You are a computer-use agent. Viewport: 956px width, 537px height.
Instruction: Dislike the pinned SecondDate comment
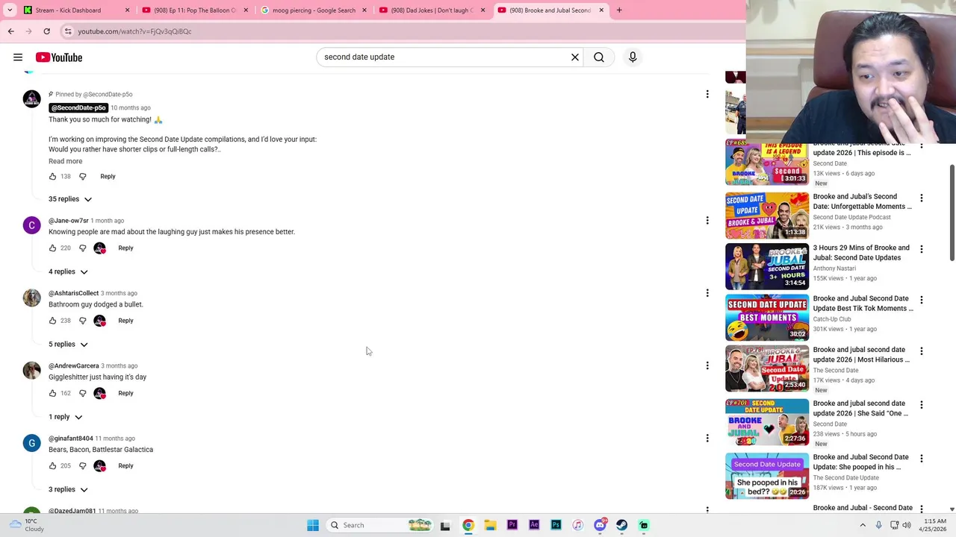[83, 177]
